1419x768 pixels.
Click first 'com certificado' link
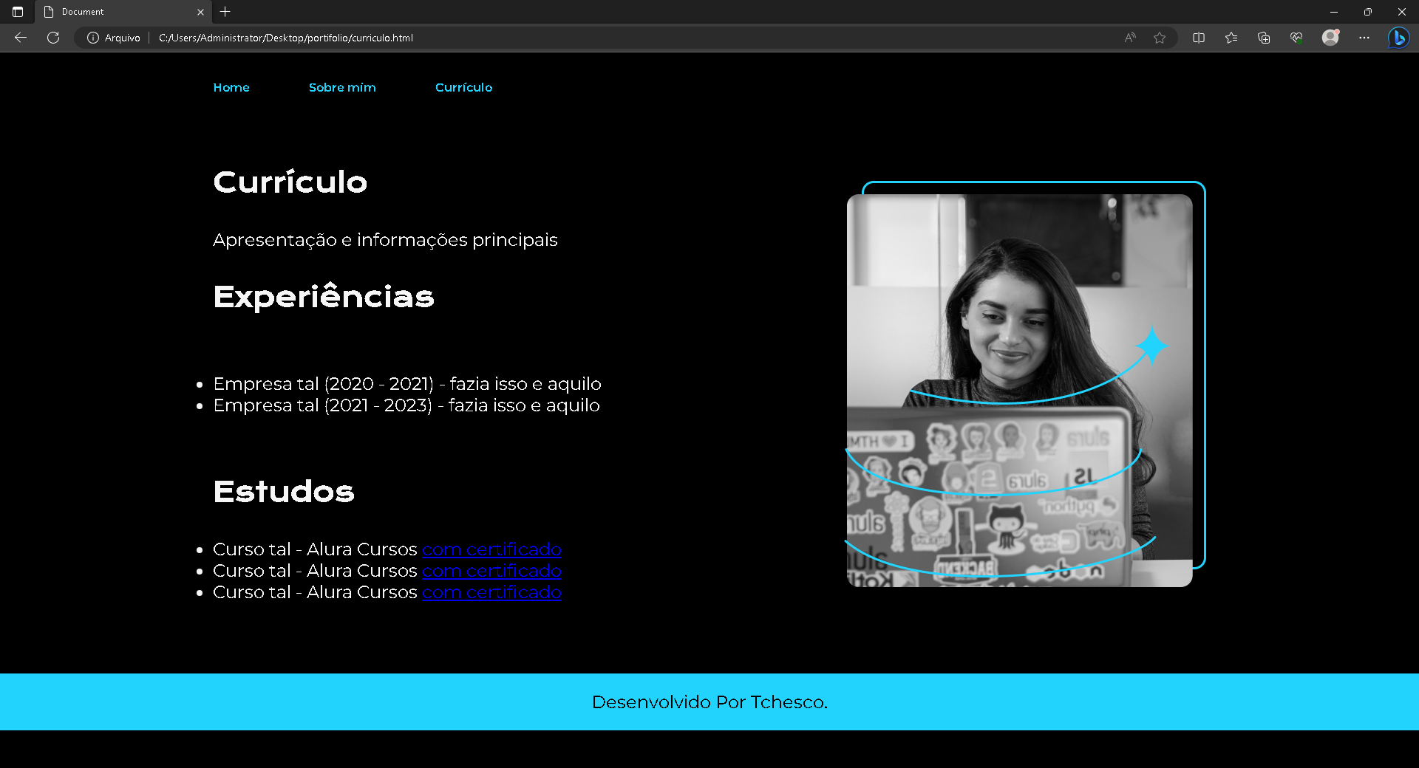(491, 549)
